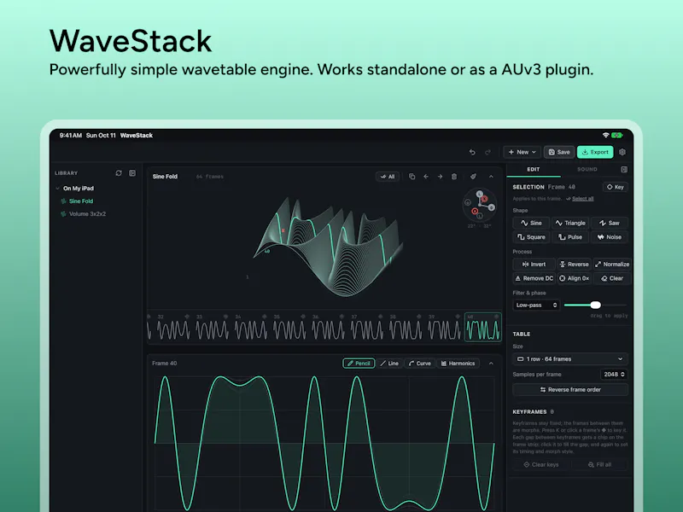Image resolution: width=683 pixels, height=512 pixels.
Task: Select Volume 3x2x2 in the library
Action: [87, 214]
